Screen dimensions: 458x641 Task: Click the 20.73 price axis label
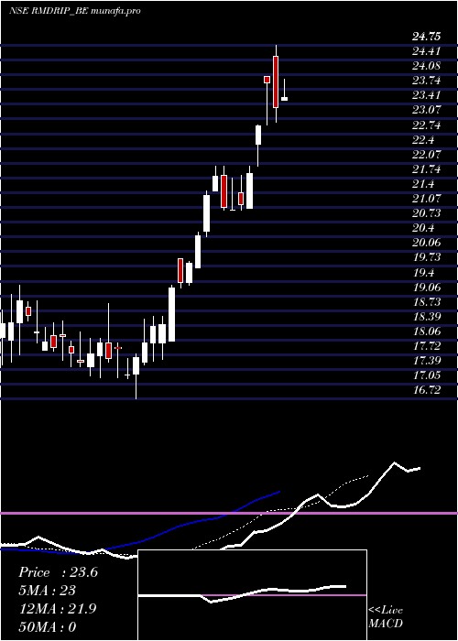pyautogui.click(x=427, y=213)
